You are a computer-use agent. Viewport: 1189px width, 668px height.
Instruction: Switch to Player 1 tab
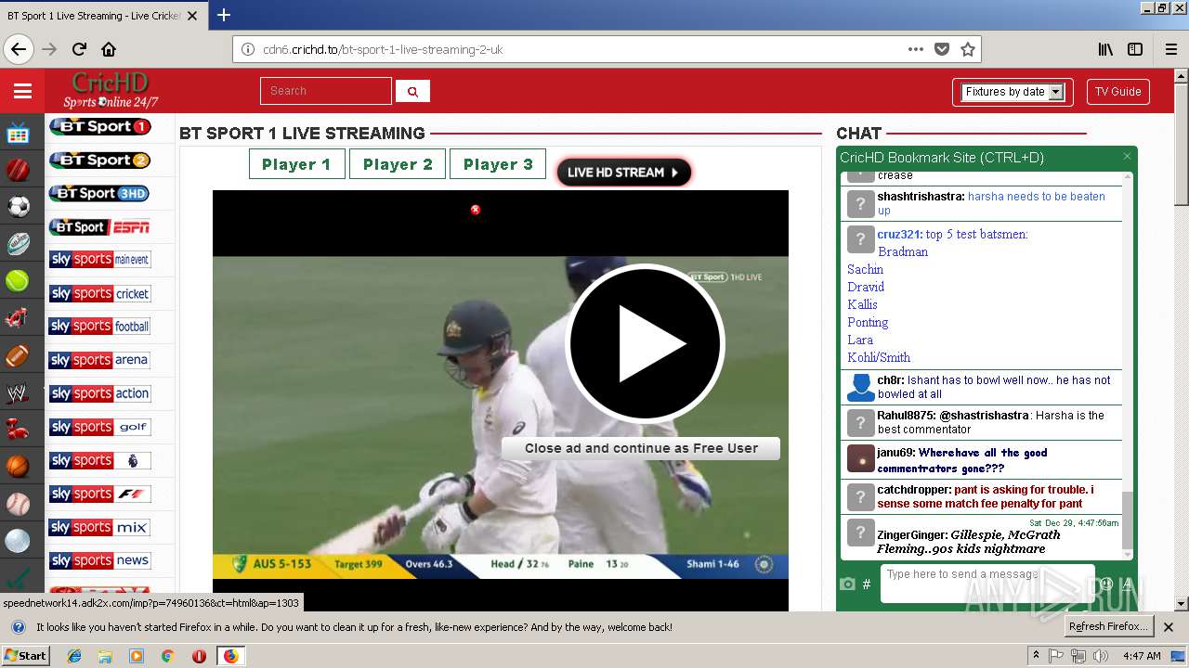coord(296,164)
